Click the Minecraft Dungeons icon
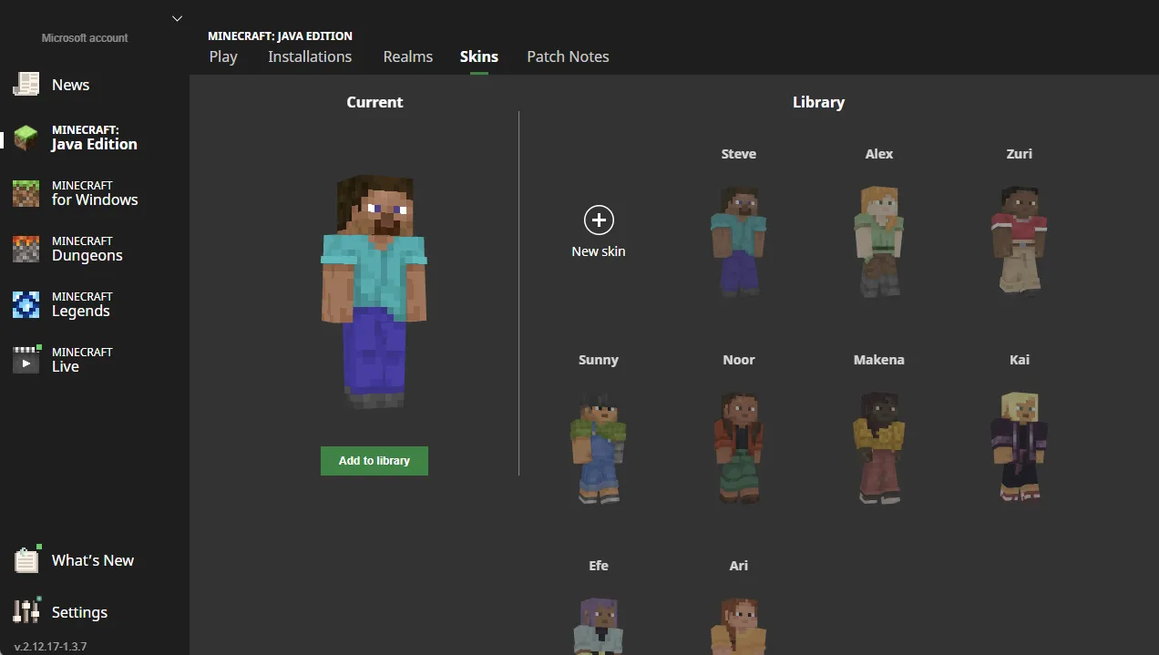 pyautogui.click(x=26, y=249)
